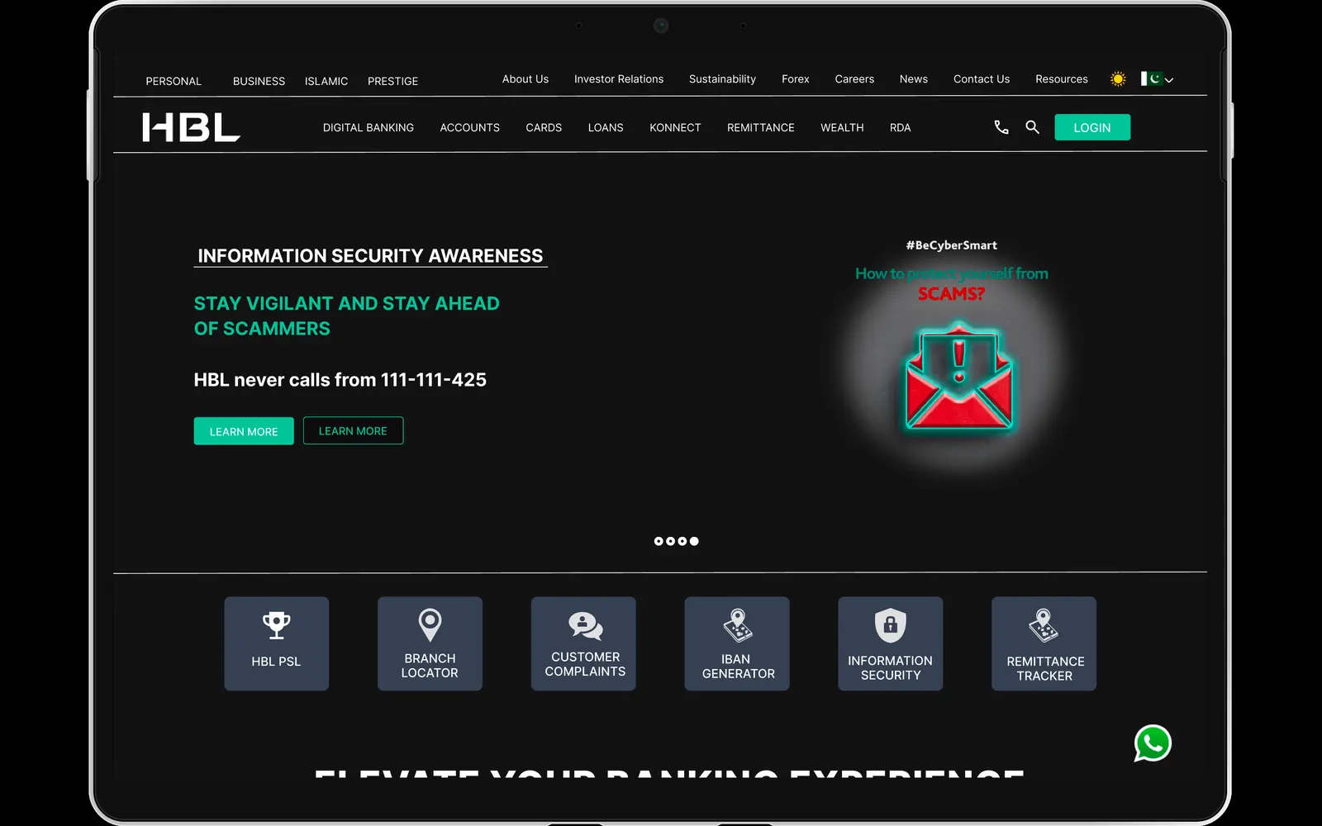The width and height of the screenshot is (1322, 826).
Task: Open the News link
Action: coord(914,79)
